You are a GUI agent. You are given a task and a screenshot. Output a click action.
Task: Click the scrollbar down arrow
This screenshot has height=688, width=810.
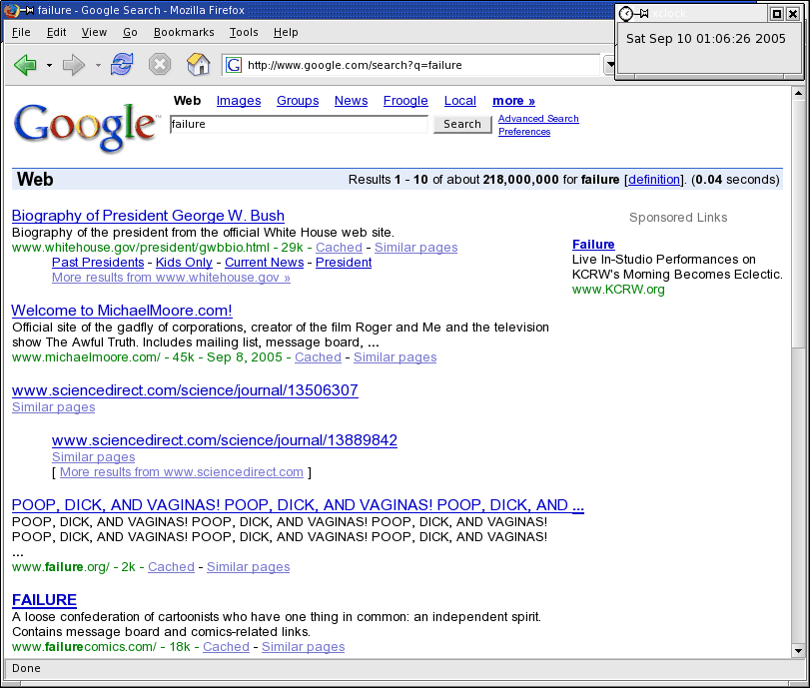tap(798, 651)
